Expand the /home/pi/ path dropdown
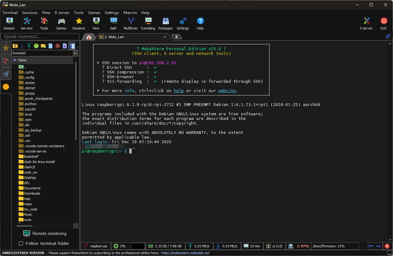Screen dimensions: 393x256 75,53
